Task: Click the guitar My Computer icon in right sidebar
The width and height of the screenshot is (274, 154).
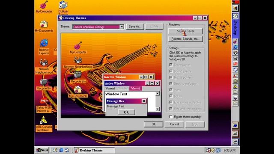Action: [235, 41]
